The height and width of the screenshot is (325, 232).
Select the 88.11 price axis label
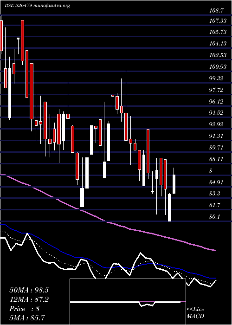(217, 159)
